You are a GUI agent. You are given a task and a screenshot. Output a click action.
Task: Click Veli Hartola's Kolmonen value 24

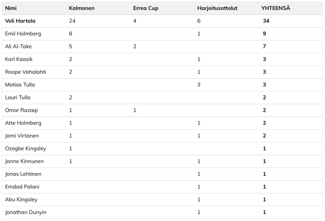click(x=73, y=21)
